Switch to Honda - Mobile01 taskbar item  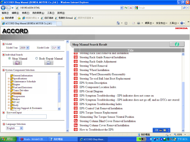33,139
